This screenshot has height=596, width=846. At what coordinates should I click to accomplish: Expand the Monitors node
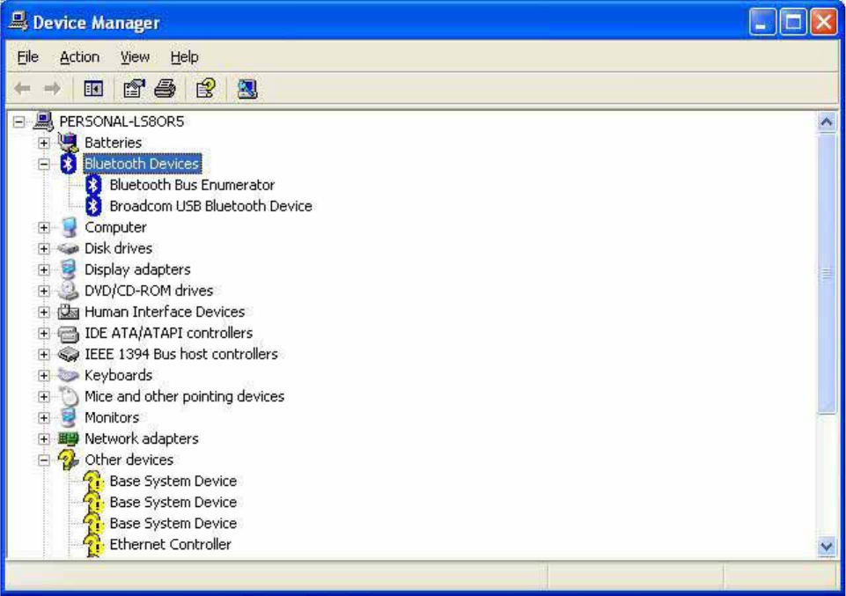coord(44,418)
